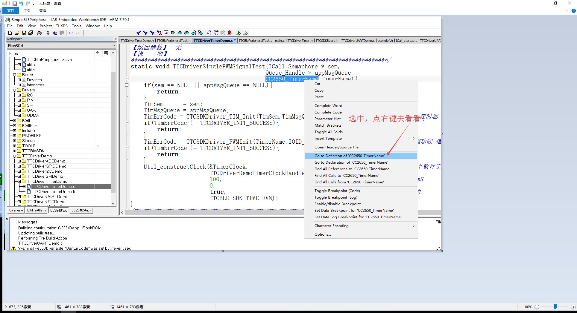Click the IAR Debug without Downloading icon
The image size is (577, 313).
(245, 33)
